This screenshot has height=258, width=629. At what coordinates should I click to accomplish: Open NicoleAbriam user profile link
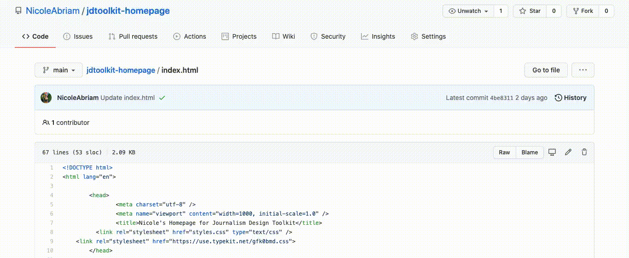(52, 11)
